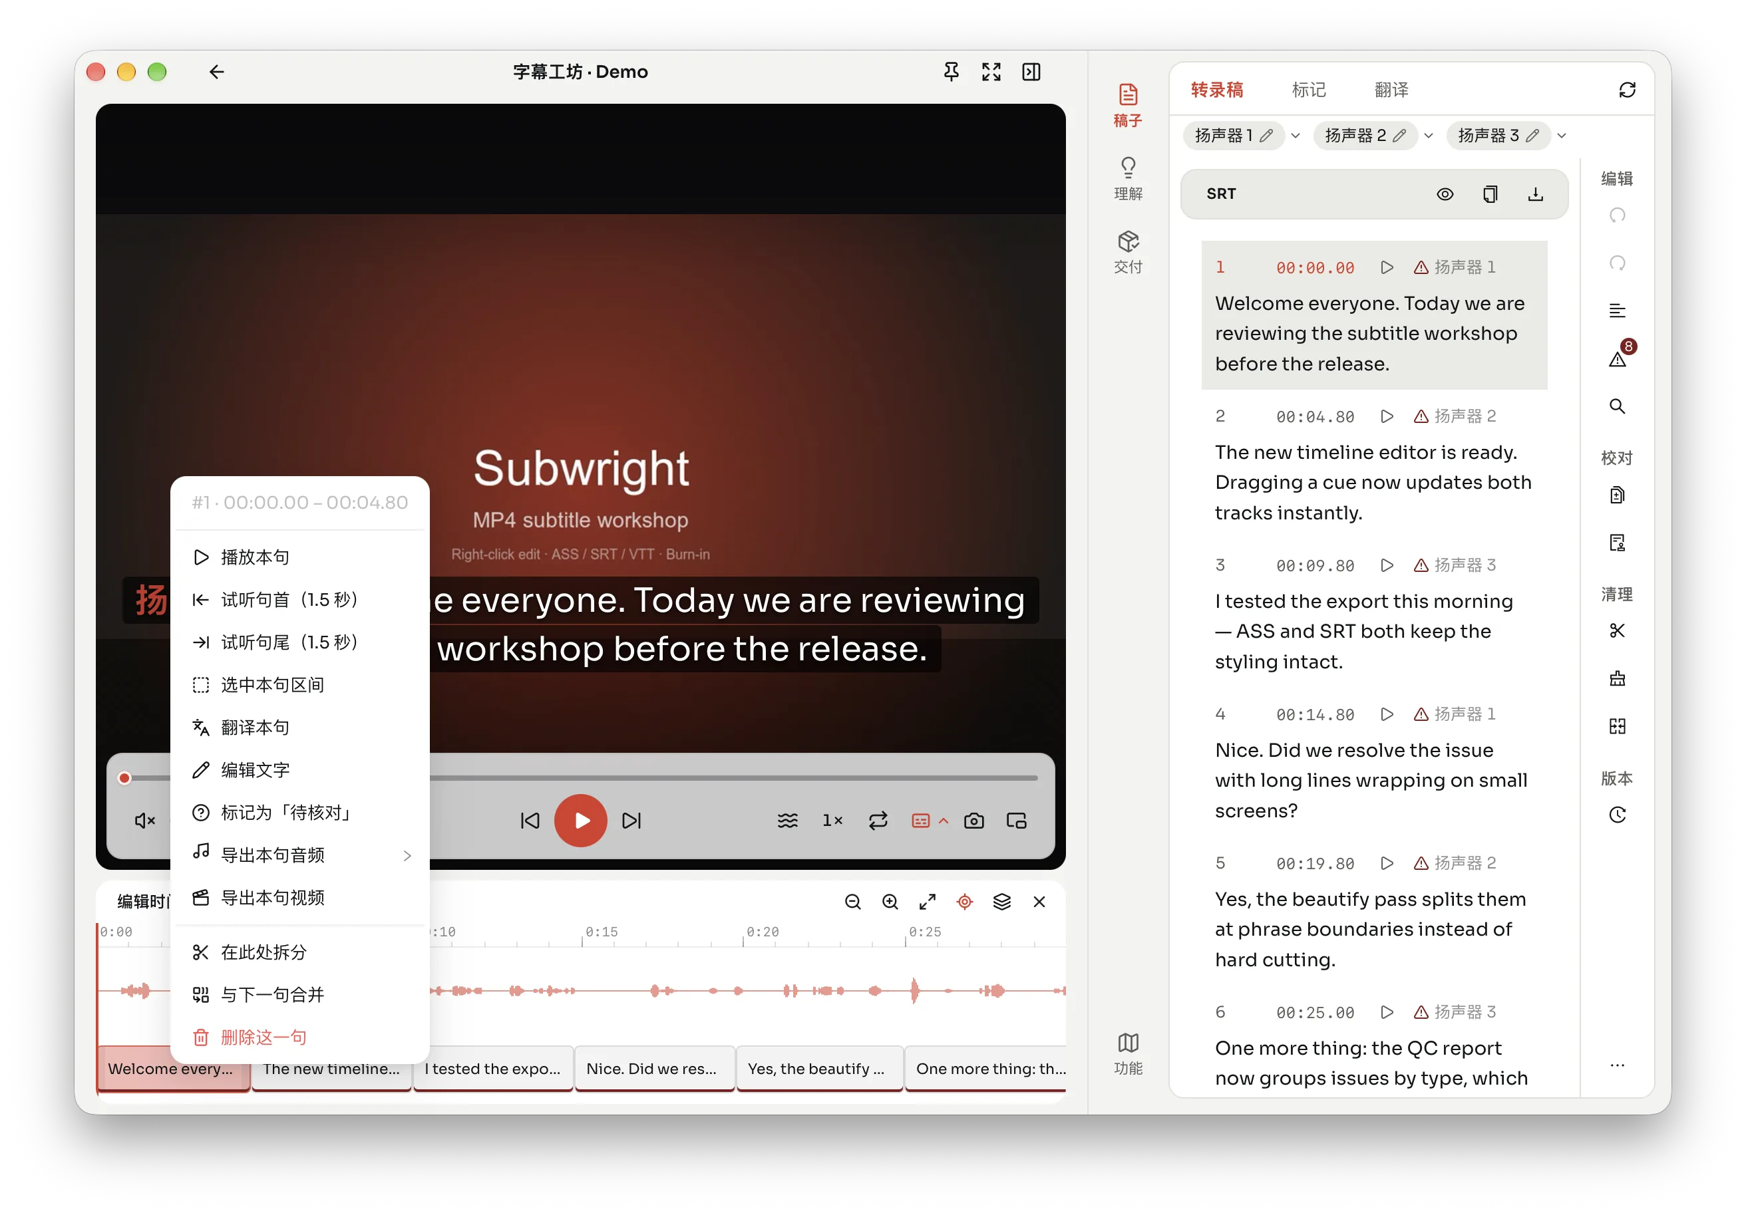Collapse the right sidebar panel
This screenshot has width=1746, height=1213.
1031,71
